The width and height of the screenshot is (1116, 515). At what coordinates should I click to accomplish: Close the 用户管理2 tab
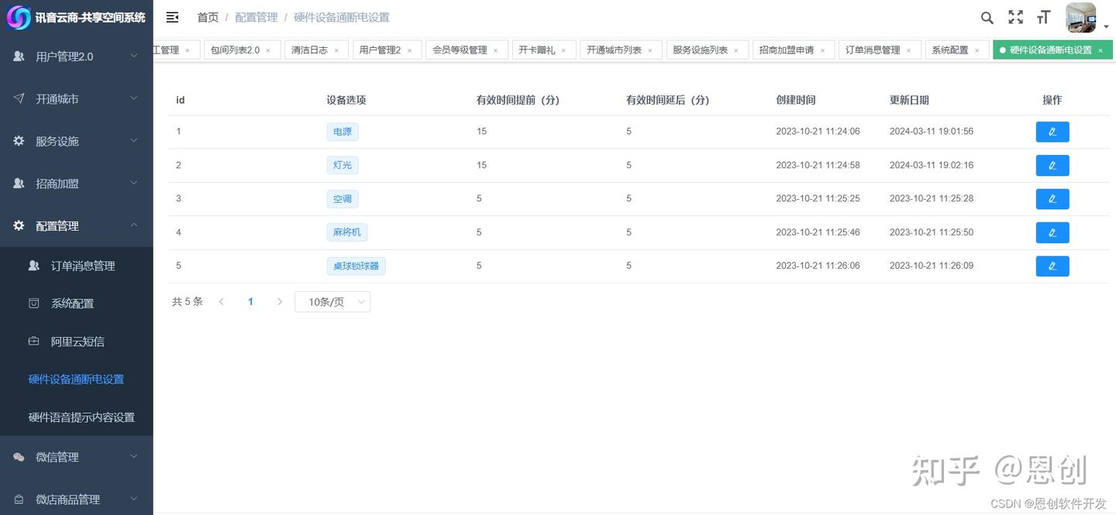tap(409, 50)
